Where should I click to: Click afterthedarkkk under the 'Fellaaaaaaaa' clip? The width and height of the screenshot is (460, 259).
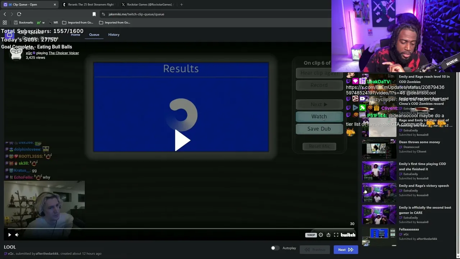(427, 239)
